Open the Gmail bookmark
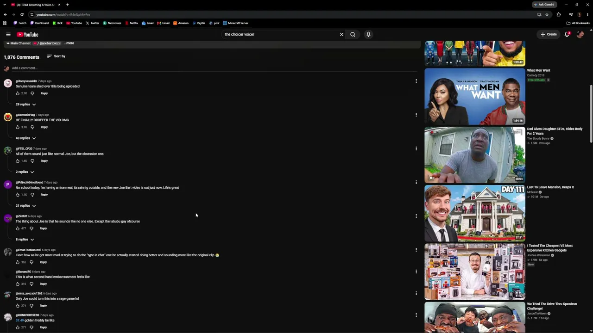593x333 pixels. tap(164, 23)
